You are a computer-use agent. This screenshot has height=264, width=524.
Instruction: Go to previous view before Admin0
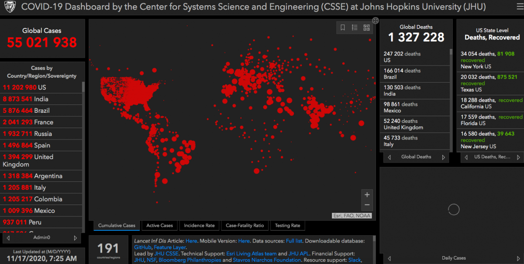point(8,238)
